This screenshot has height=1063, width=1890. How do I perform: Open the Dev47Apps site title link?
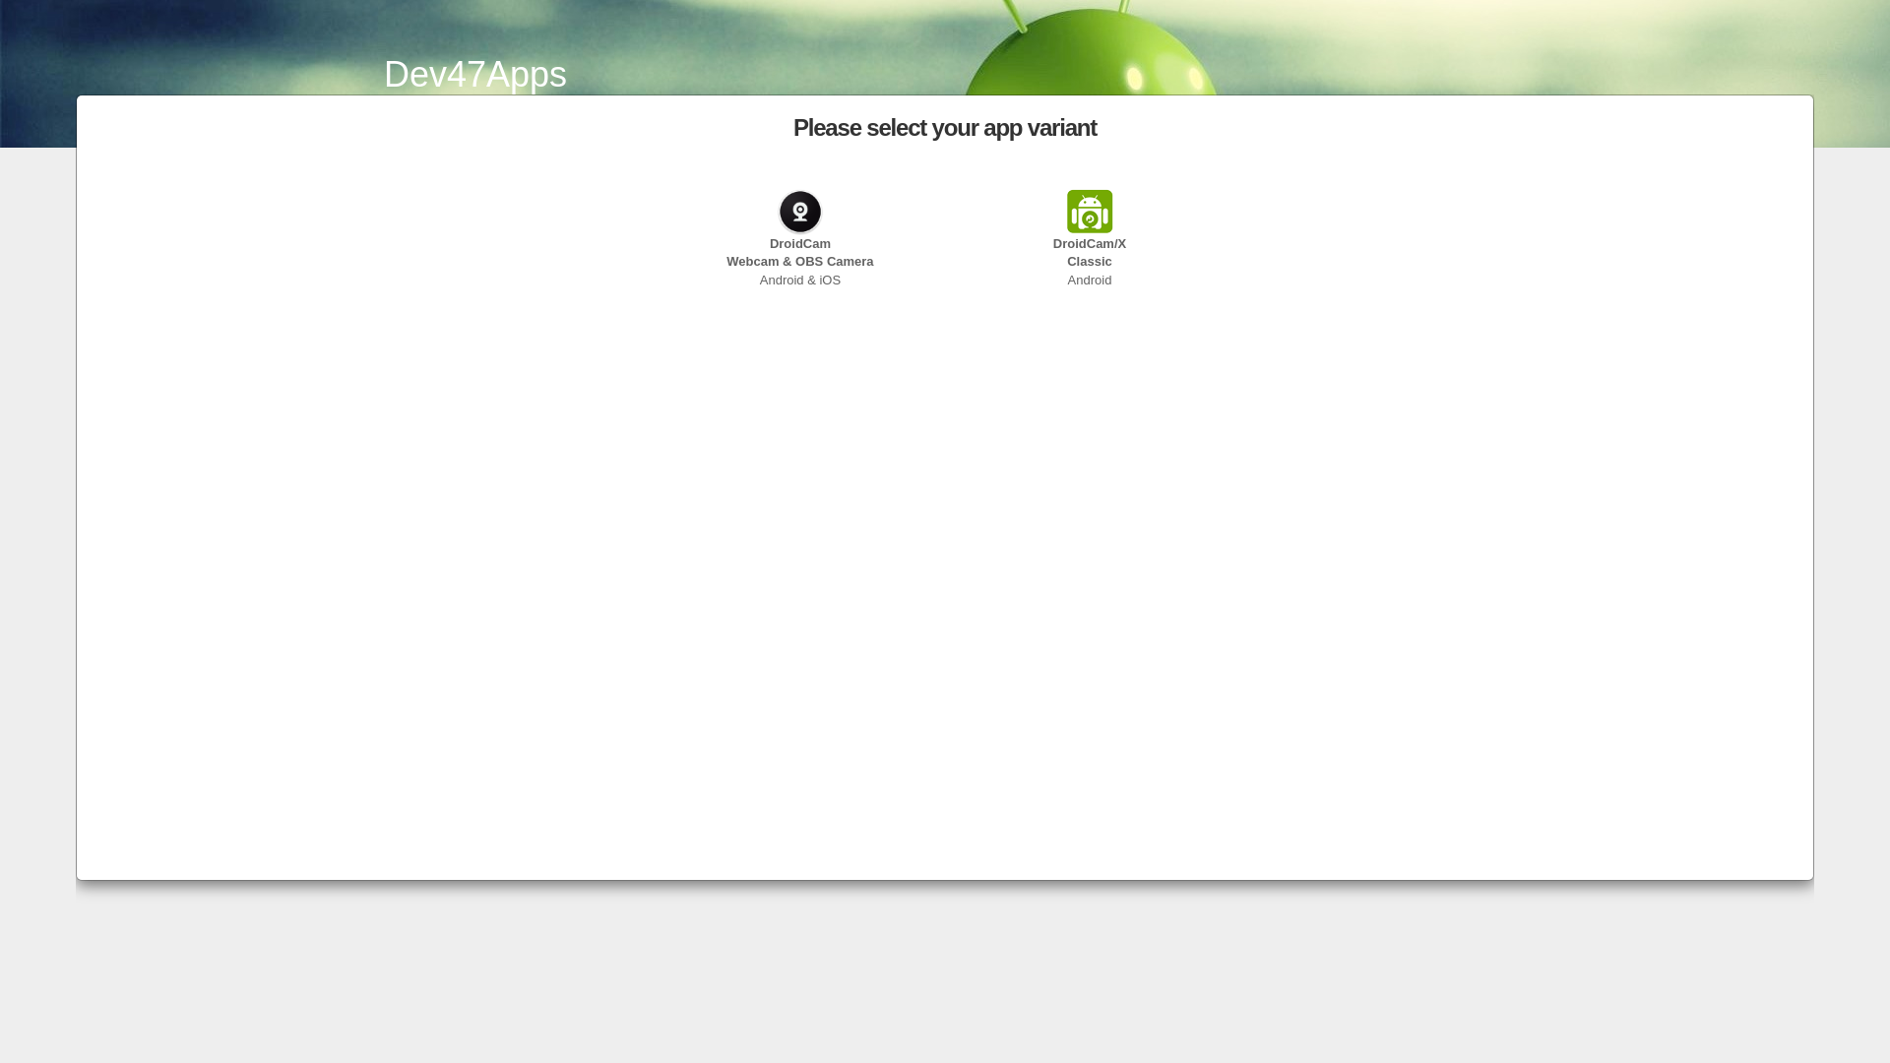pos(475,75)
